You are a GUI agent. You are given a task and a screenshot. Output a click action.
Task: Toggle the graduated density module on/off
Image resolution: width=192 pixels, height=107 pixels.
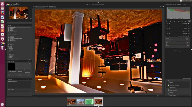click(188, 36)
